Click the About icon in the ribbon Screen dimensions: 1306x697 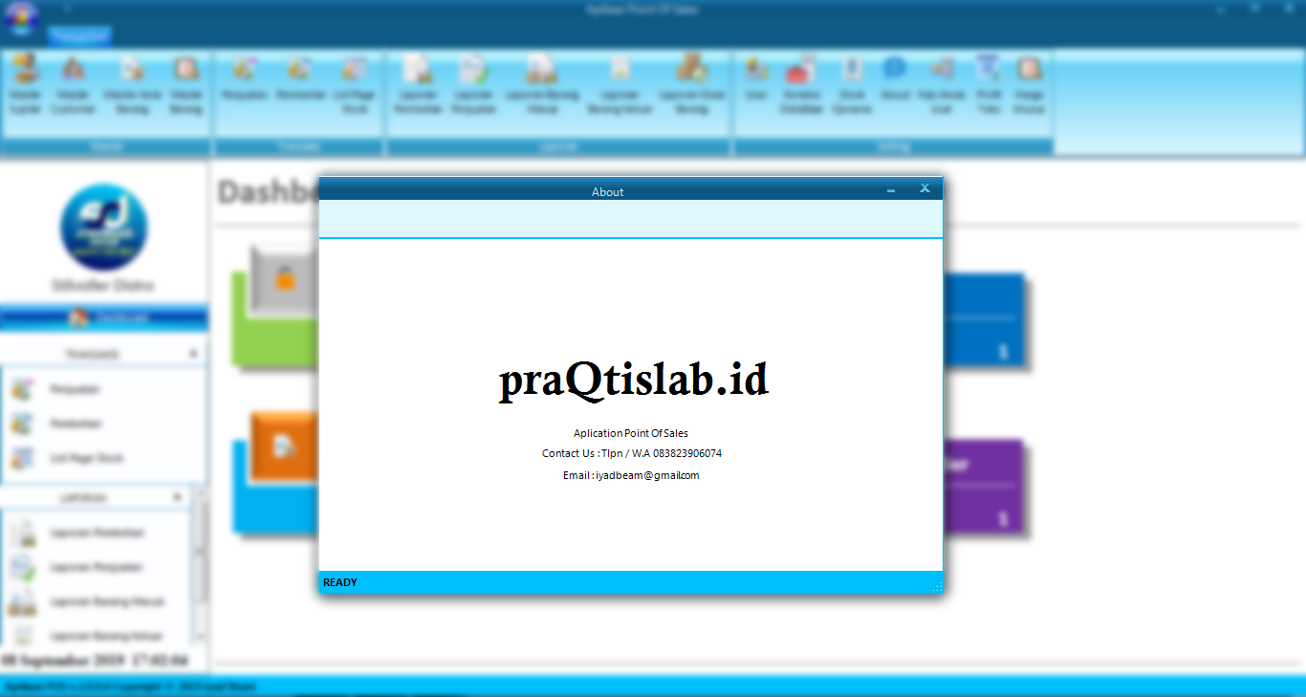(x=895, y=84)
